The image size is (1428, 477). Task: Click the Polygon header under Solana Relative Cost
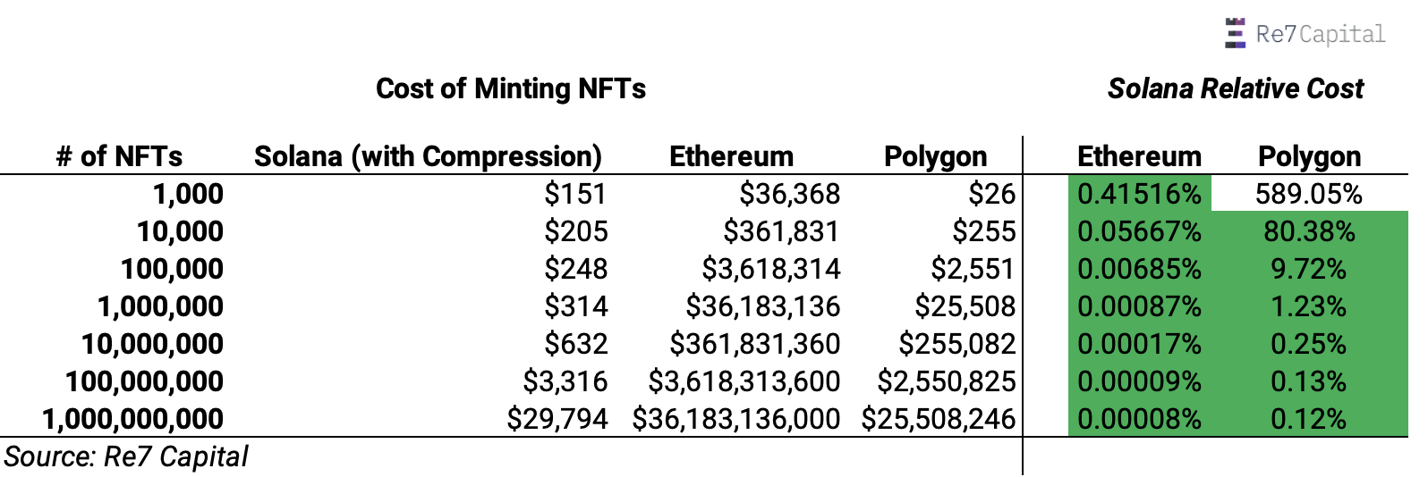pos(1309,156)
